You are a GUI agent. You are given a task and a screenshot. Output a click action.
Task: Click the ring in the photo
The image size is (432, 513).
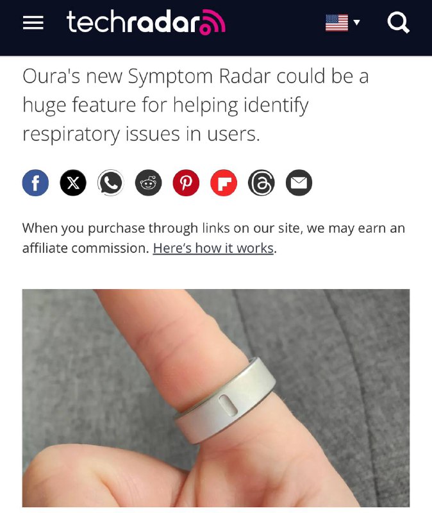click(x=226, y=400)
